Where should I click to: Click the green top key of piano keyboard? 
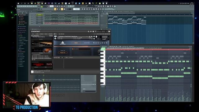click(103, 49)
